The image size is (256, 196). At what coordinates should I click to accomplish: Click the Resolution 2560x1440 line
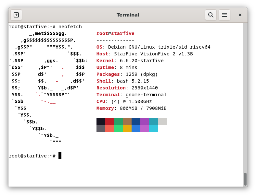[x=127, y=88]
